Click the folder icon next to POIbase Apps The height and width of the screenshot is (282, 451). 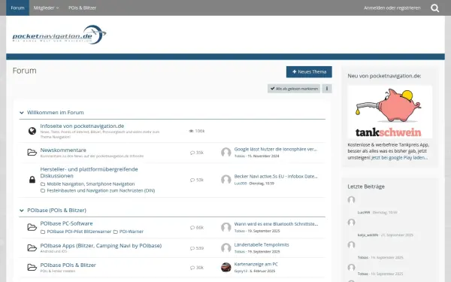32,247
